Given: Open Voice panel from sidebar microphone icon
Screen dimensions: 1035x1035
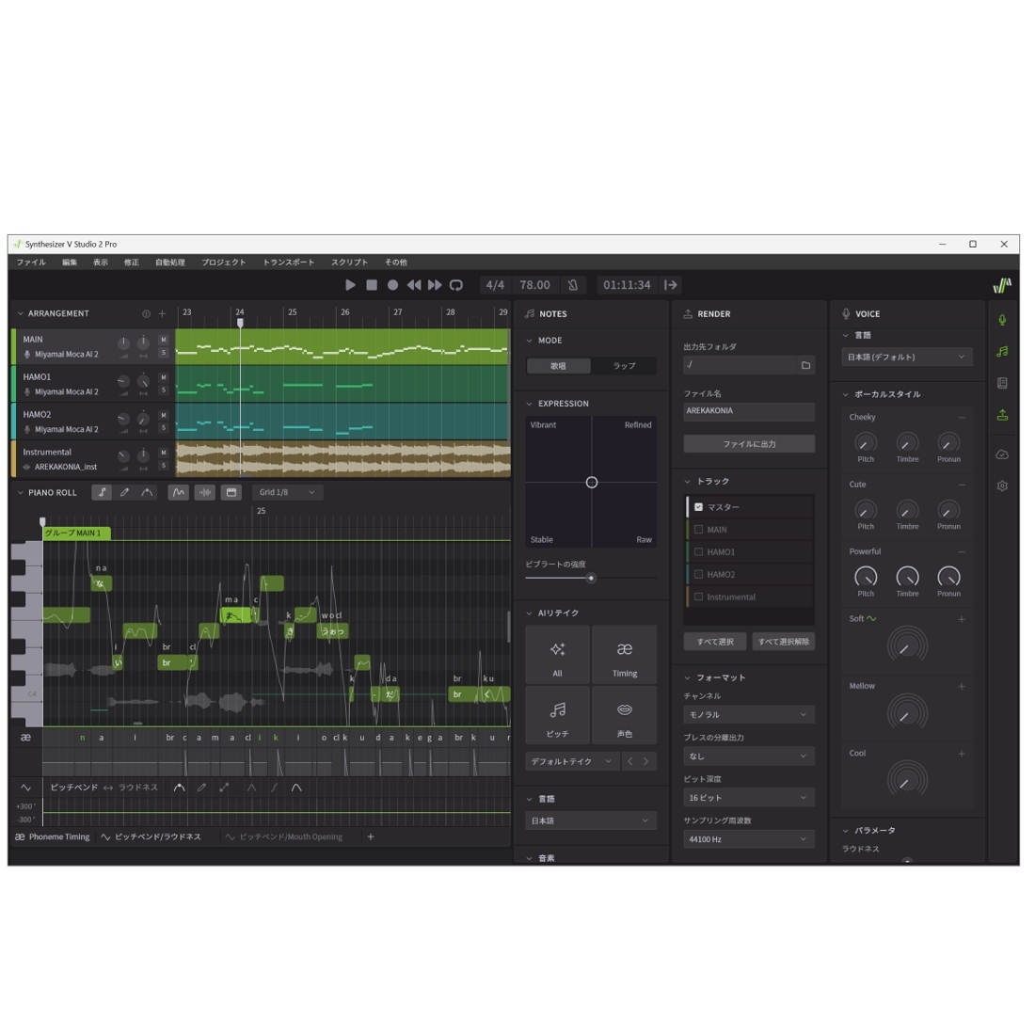Looking at the screenshot, I should 1002,320.
